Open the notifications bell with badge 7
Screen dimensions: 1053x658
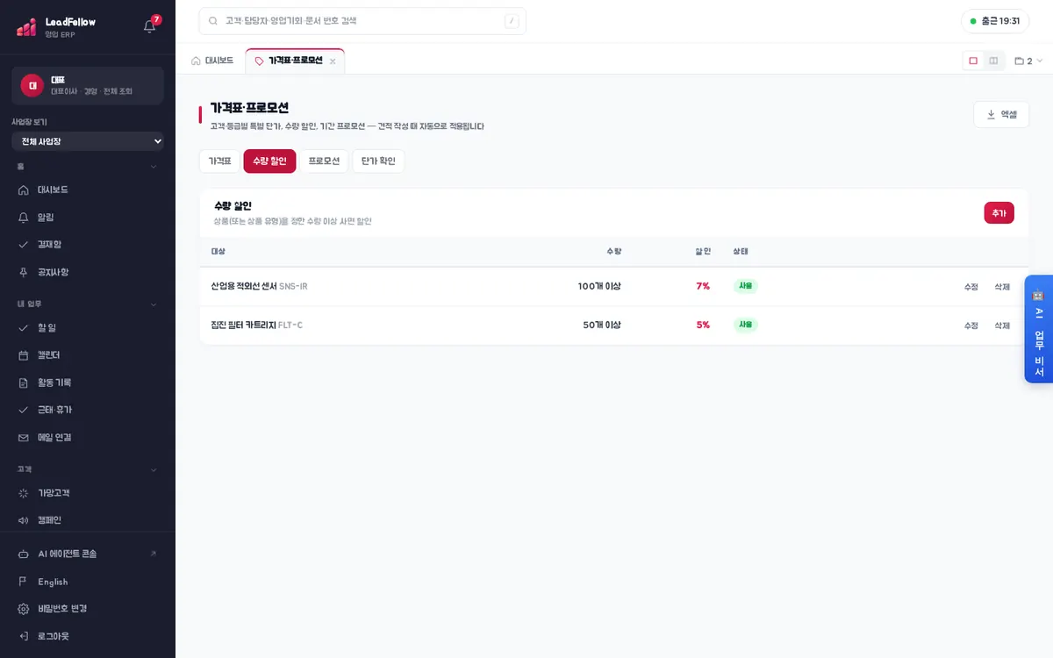pos(150,25)
